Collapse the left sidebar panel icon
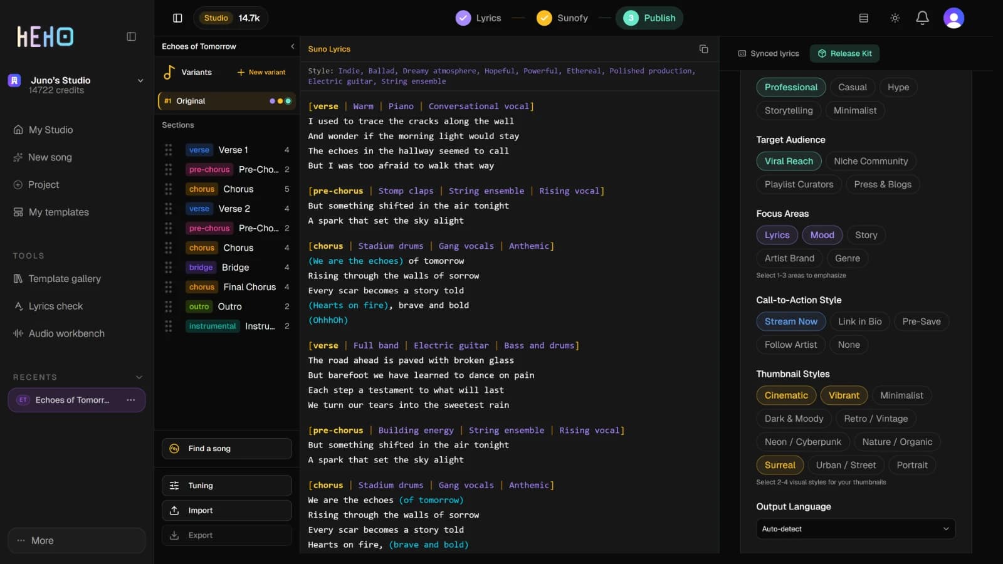1003x564 pixels. click(x=131, y=36)
